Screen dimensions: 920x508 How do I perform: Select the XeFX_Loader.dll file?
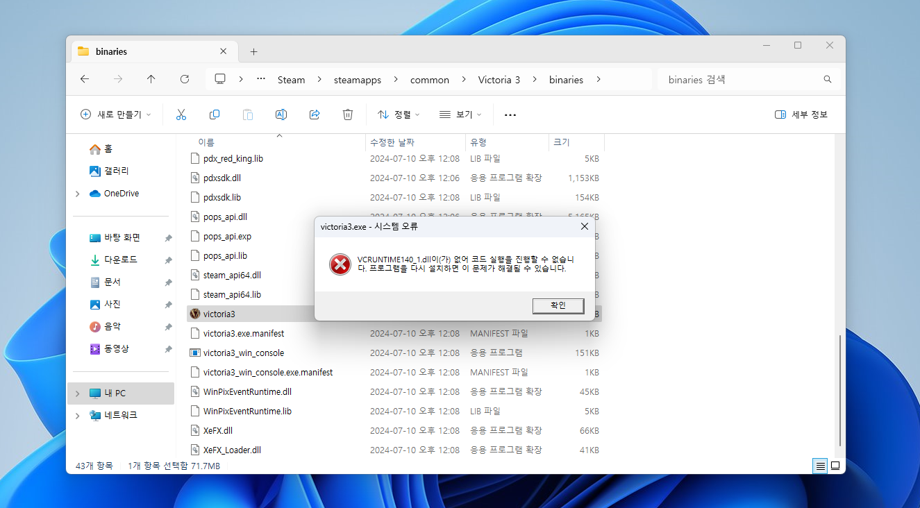(x=394, y=450)
